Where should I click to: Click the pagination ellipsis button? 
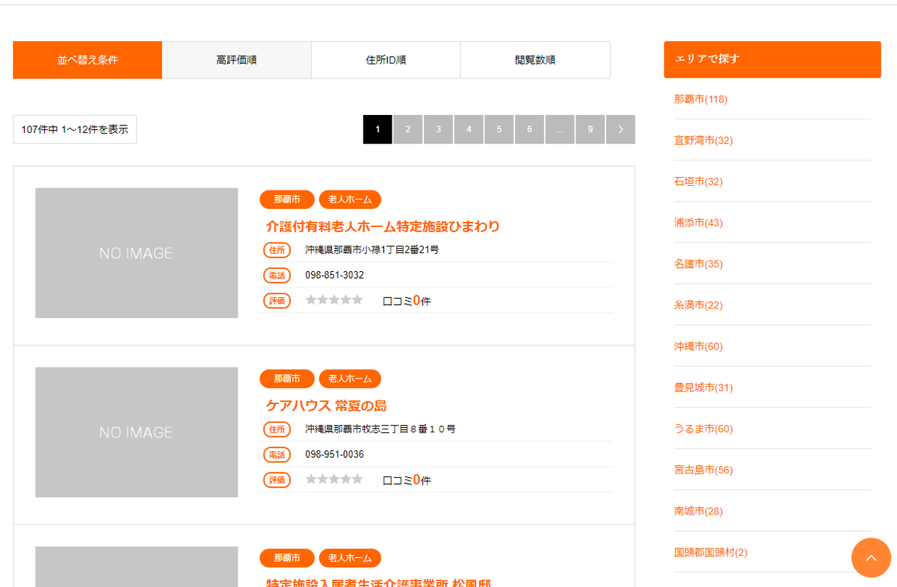(560, 129)
